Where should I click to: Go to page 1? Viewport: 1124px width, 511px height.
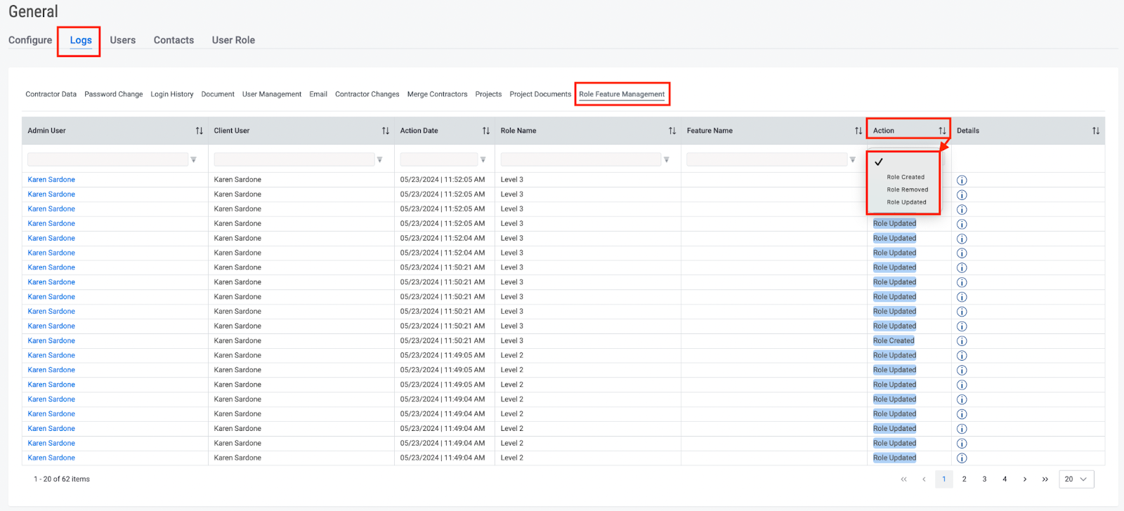[x=944, y=479]
